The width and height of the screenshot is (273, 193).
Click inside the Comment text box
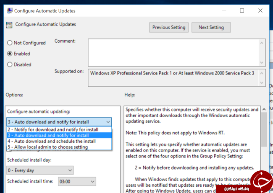point(173,53)
